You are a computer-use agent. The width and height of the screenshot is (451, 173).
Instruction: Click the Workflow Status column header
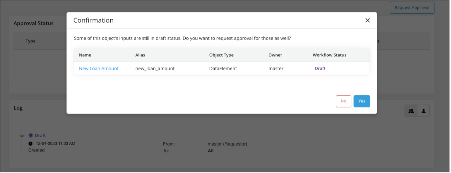point(329,55)
